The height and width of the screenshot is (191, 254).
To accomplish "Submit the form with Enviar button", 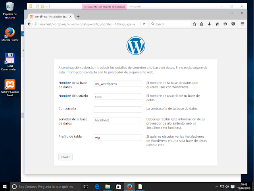I will coord(65,157).
